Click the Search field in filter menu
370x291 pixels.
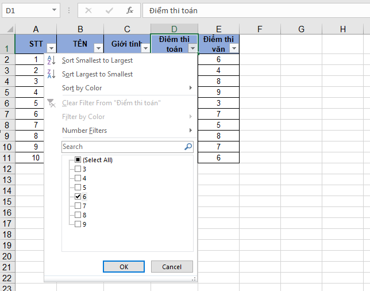tap(122, 147)
